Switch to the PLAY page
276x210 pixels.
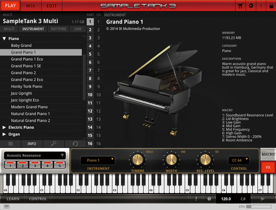(10, 6)
